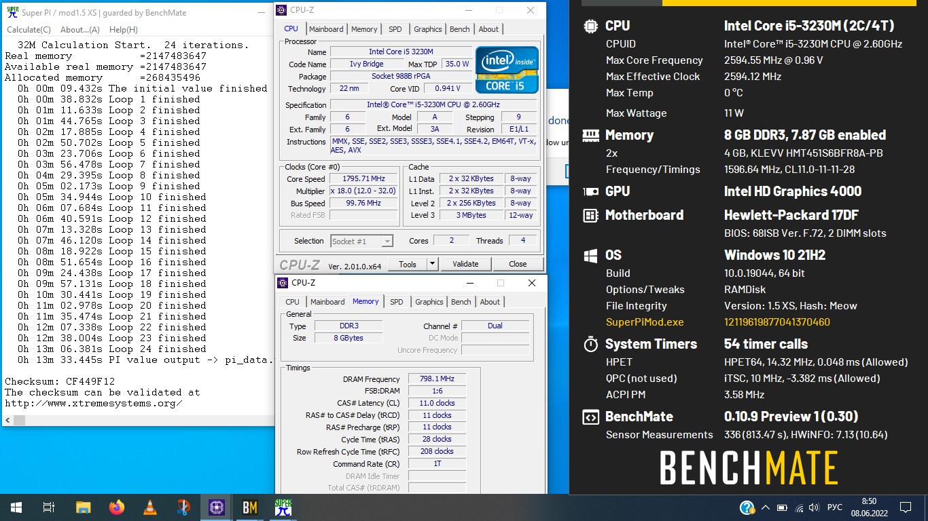Click the Close button in CPU-Z
The image size is (928, 521).
coord(518,264)
